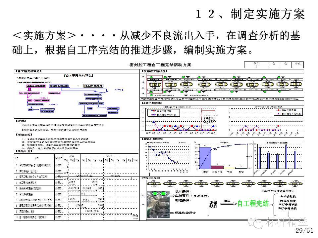
Task: Click the 左行李箱涂胶 item
Action: click(288, 205)
